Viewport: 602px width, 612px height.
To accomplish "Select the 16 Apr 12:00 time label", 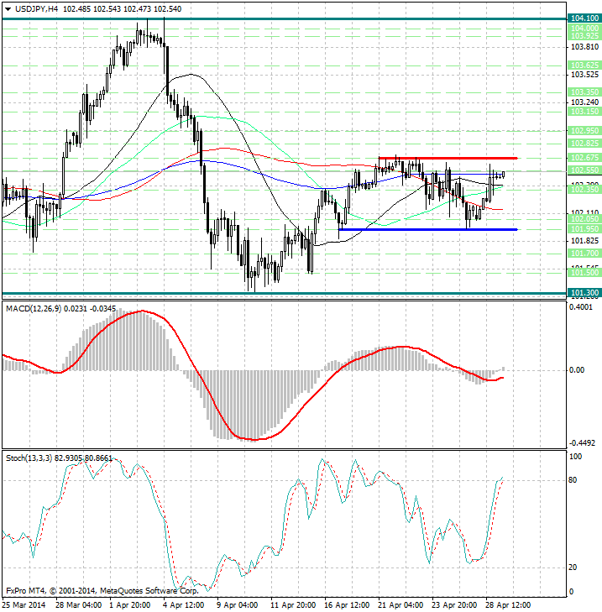I will pyautogui.click(x=347, y=605).
